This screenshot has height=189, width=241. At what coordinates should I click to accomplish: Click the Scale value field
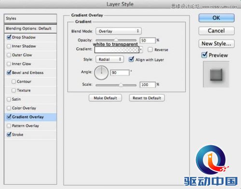(x=147, y=85)
